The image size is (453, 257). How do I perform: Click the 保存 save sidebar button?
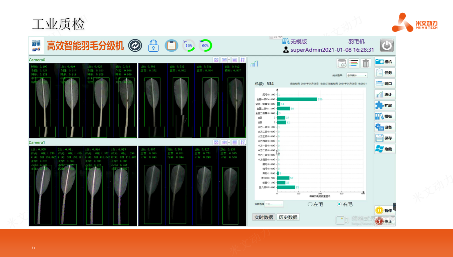point(385,138)
